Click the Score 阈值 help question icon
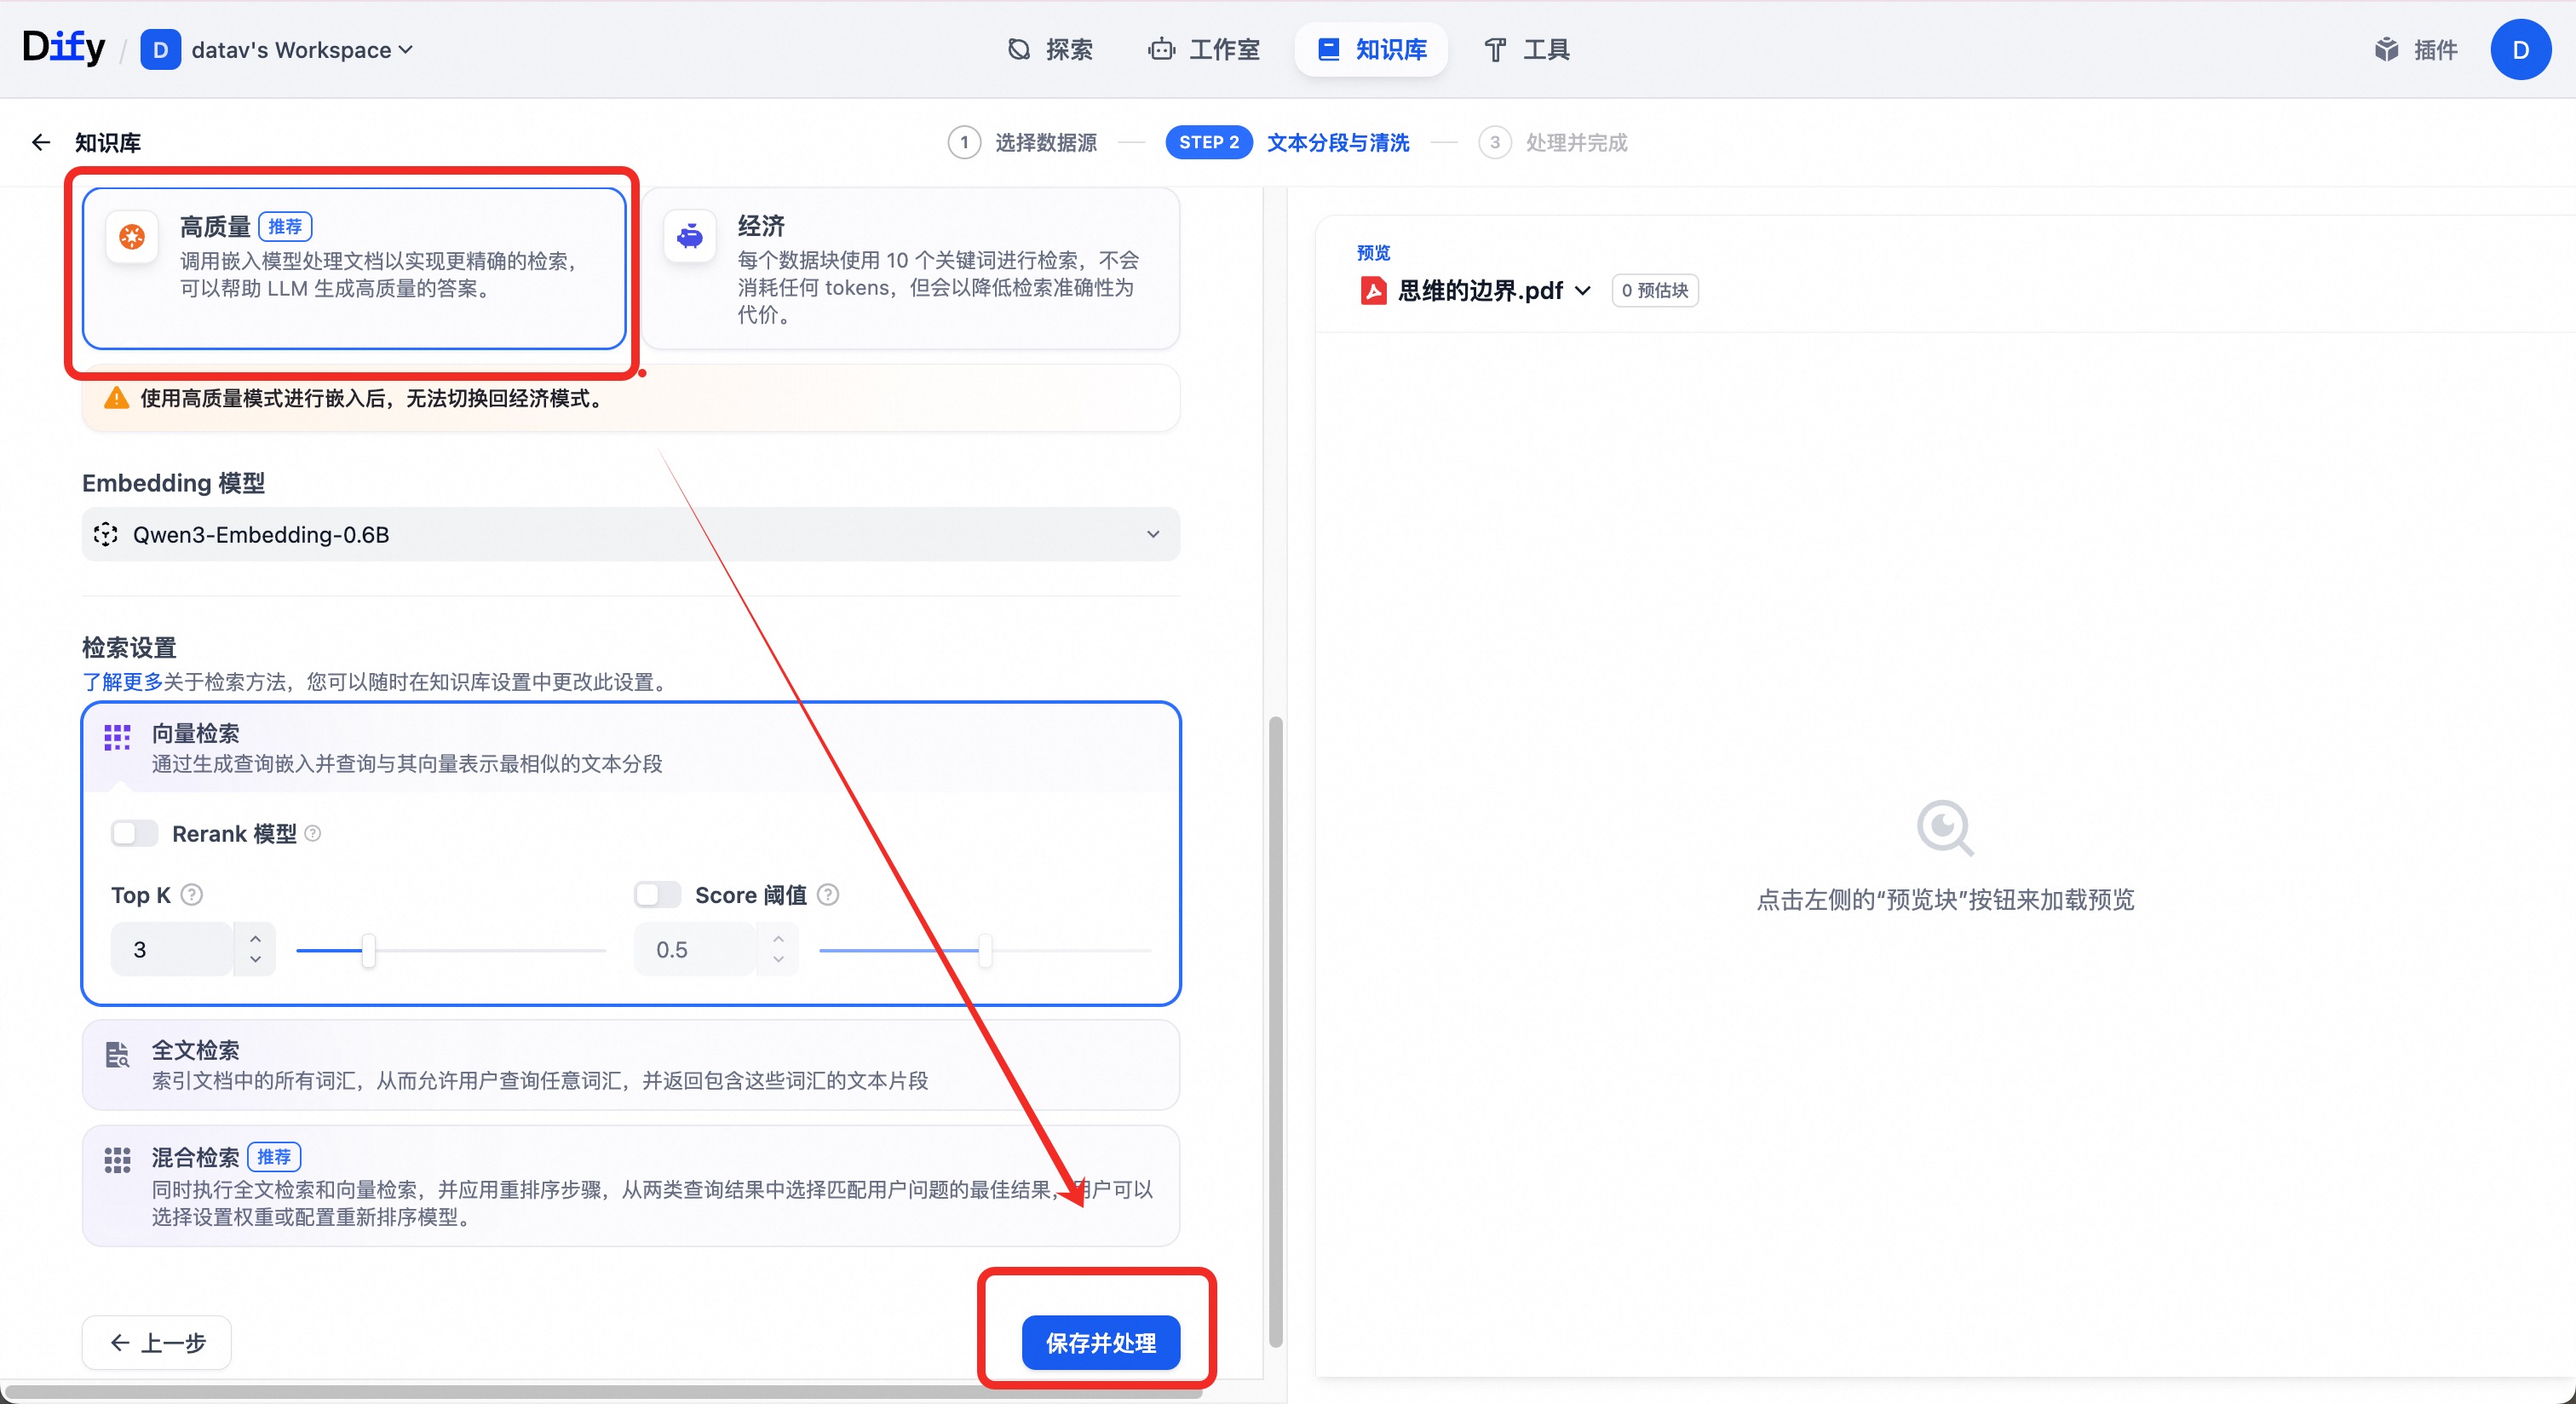 tap(828, 894)
